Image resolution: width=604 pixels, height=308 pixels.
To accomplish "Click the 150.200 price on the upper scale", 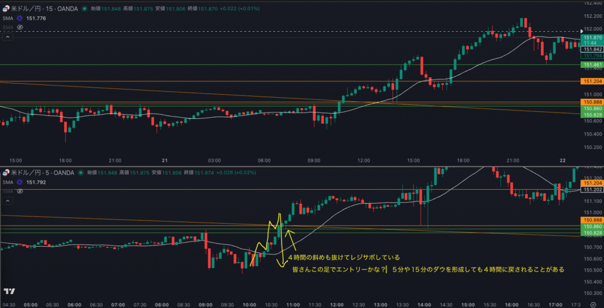I will (593, 147).
